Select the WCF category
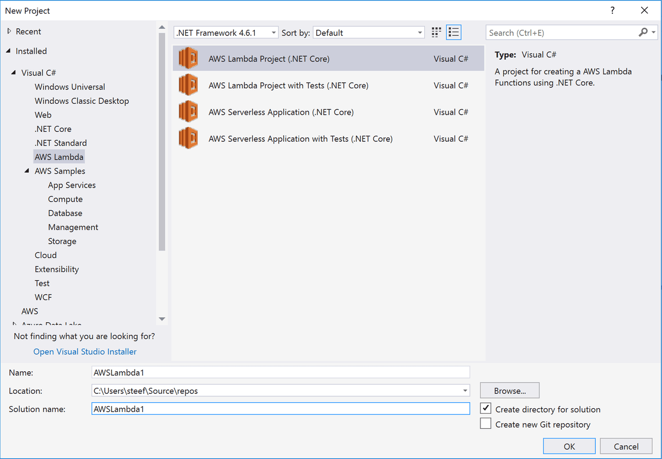This screenshot has height=459, width=662. [x=43, y=297]
